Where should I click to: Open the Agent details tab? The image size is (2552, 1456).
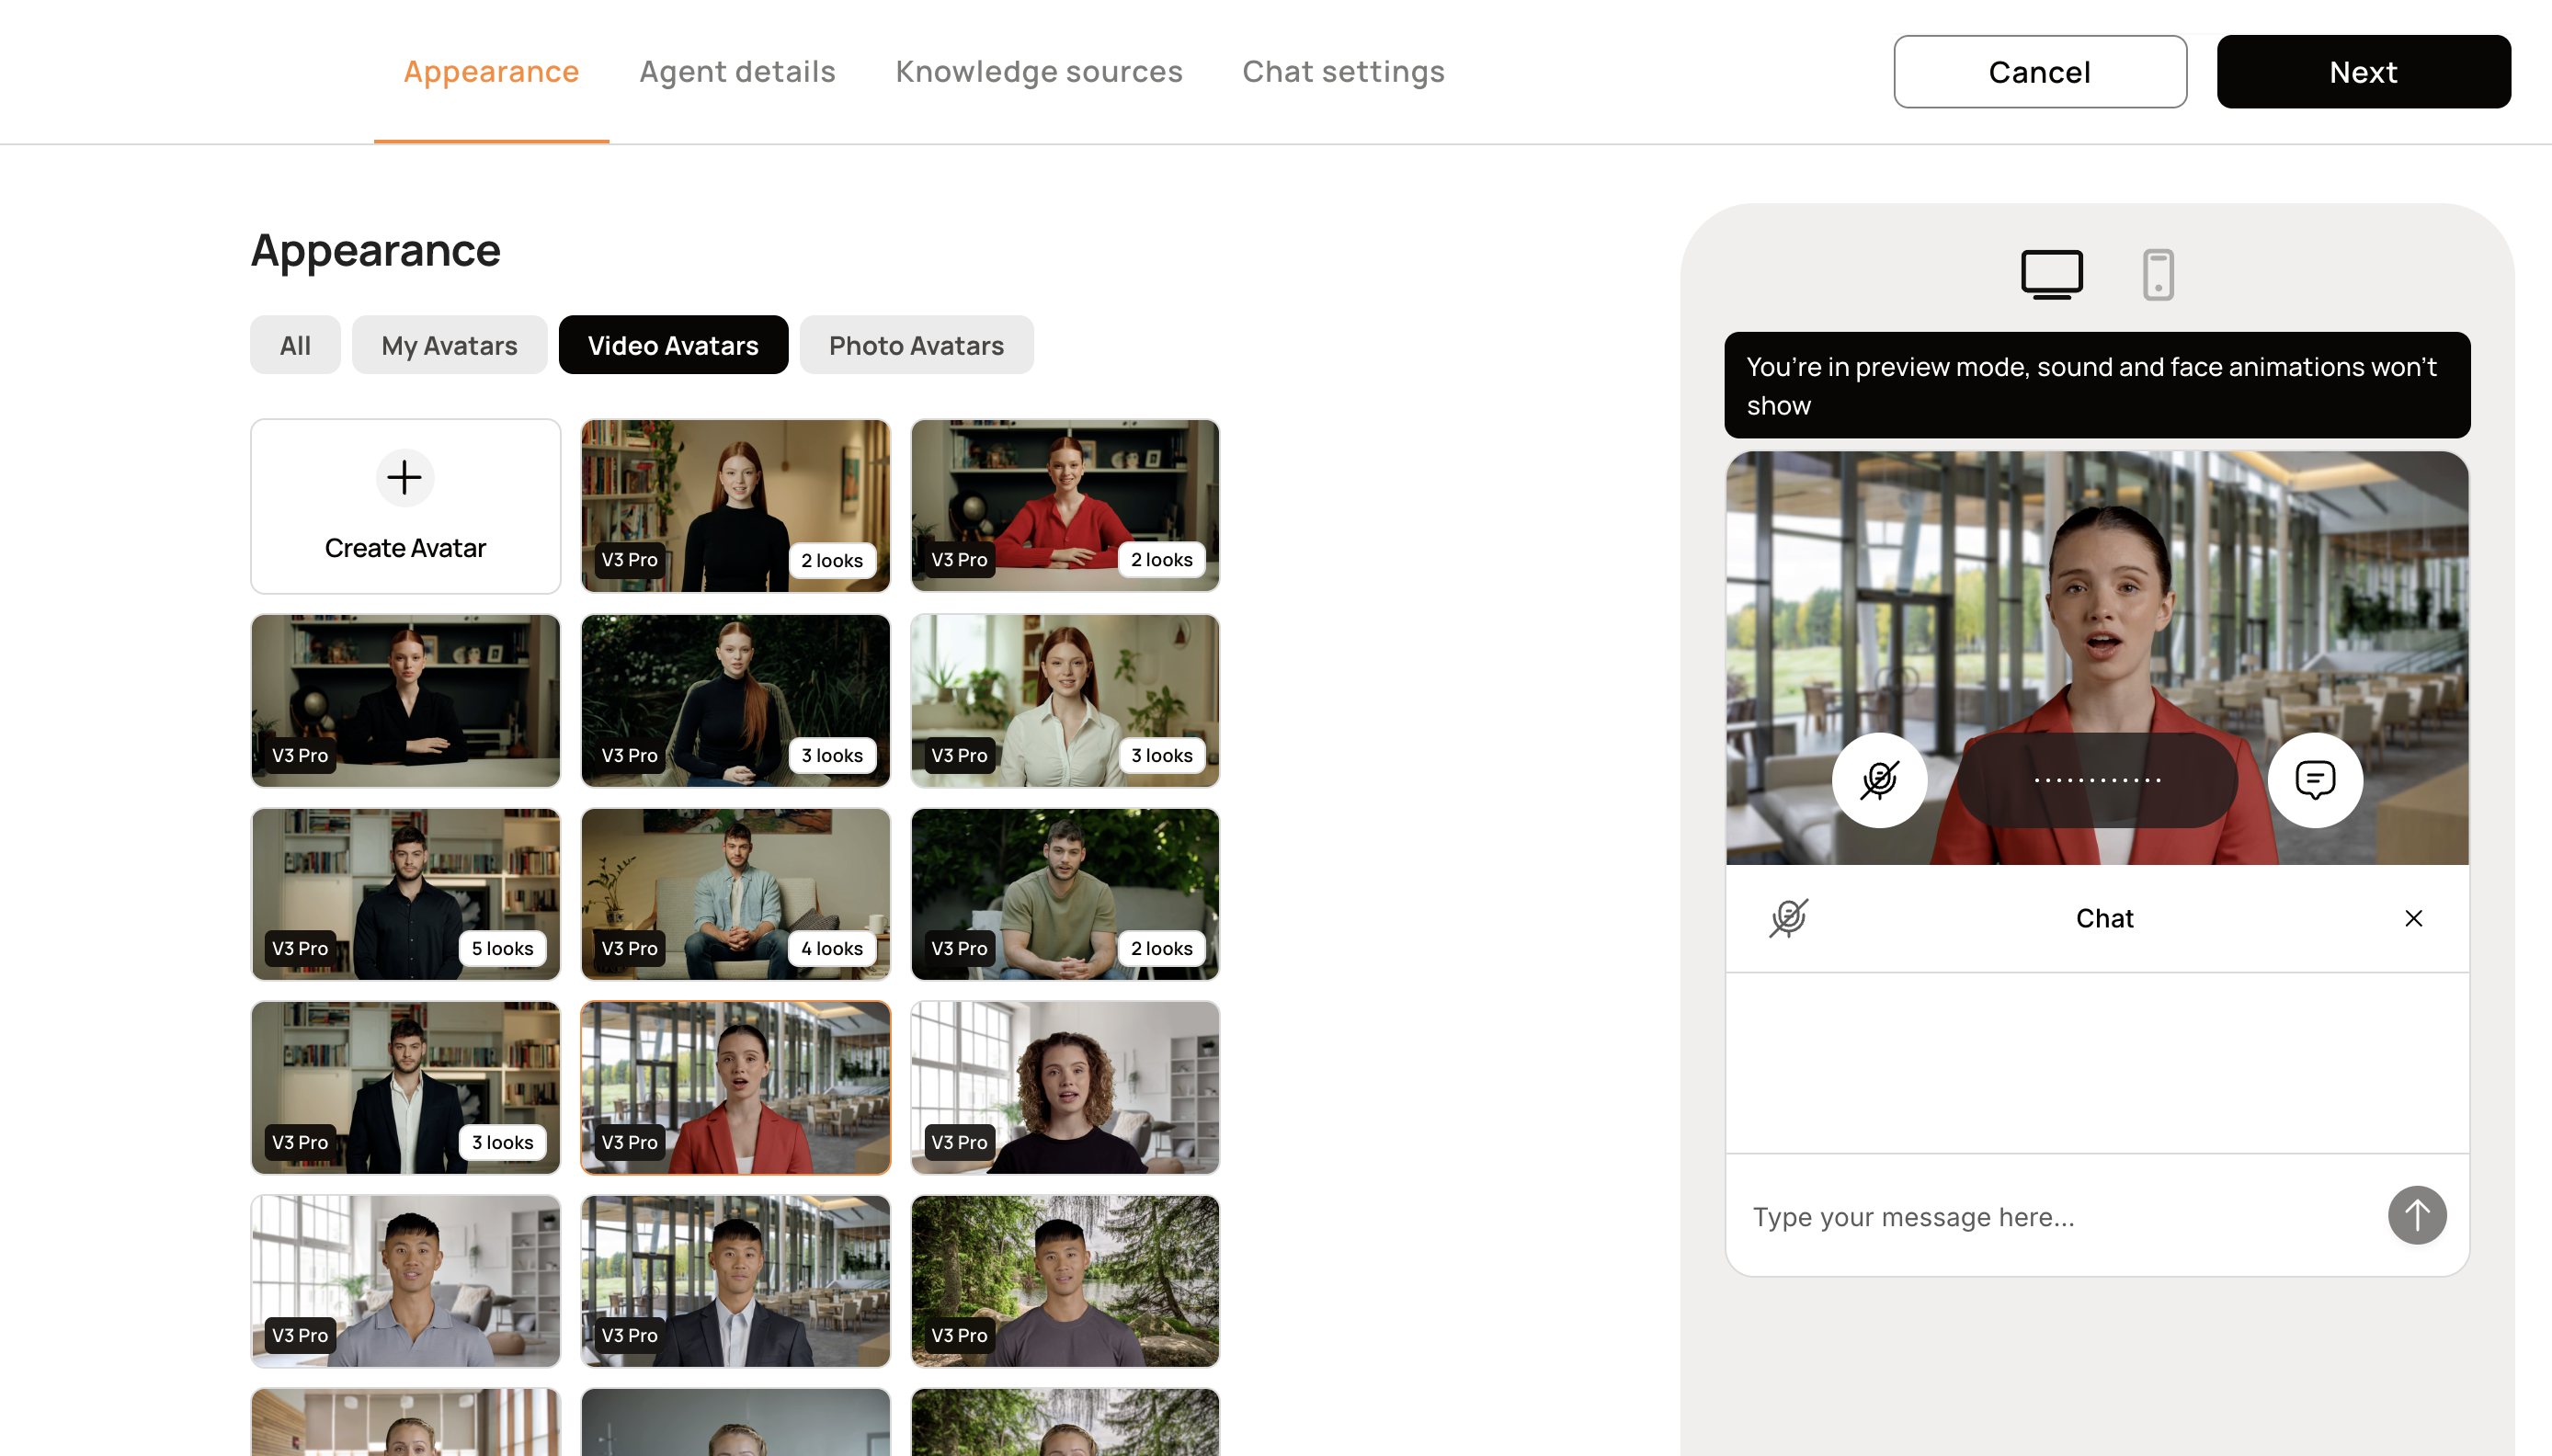(x=737, y=72)
